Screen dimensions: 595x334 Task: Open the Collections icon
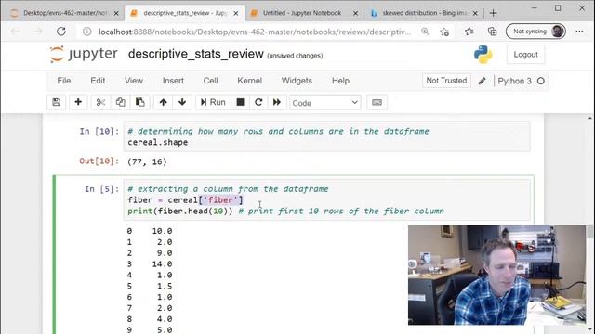click(492, 32)
